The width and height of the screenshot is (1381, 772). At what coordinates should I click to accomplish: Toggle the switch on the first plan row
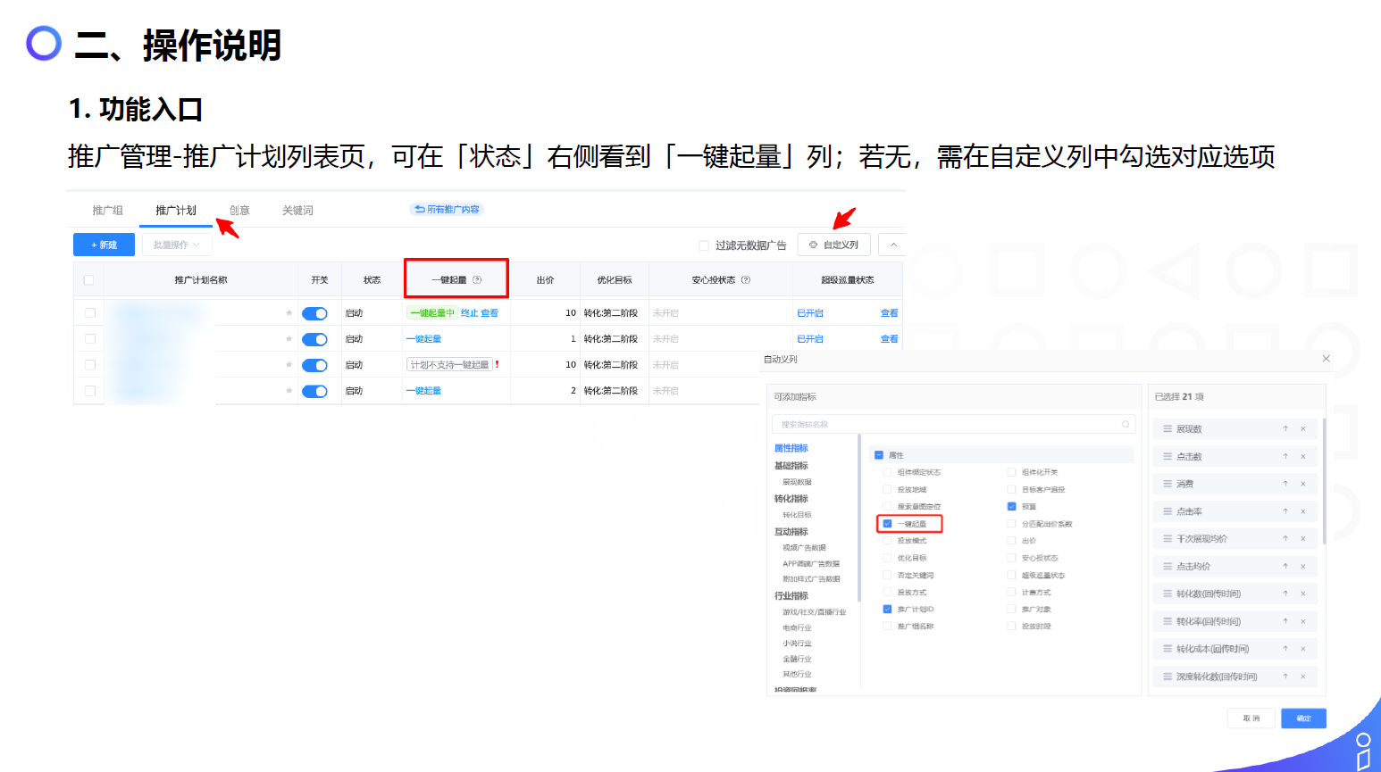tap(314, 313)
